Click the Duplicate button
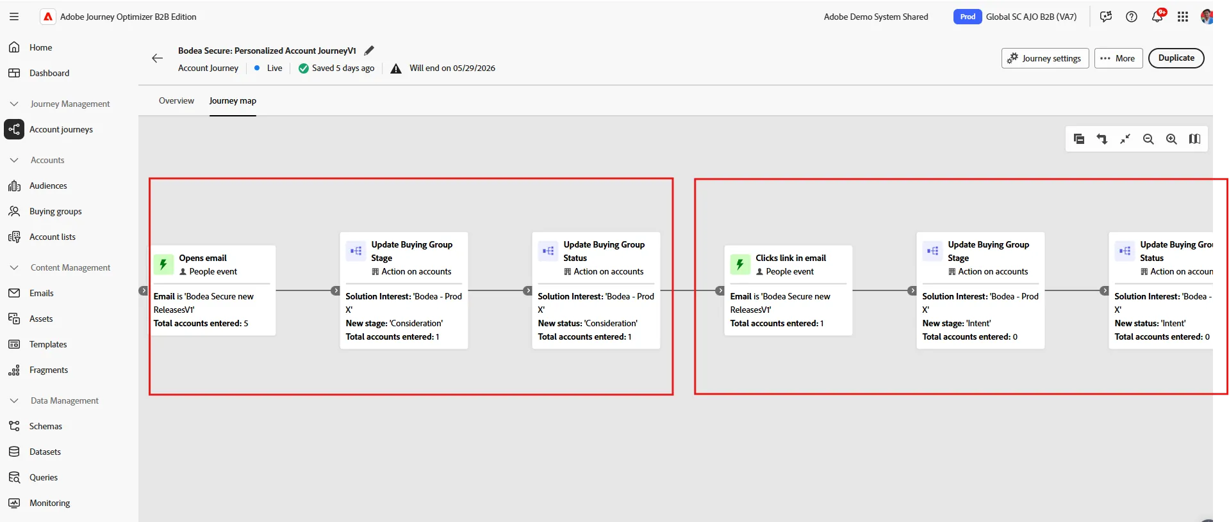This screenshot has height=522, width=1229. [1176, 58]
